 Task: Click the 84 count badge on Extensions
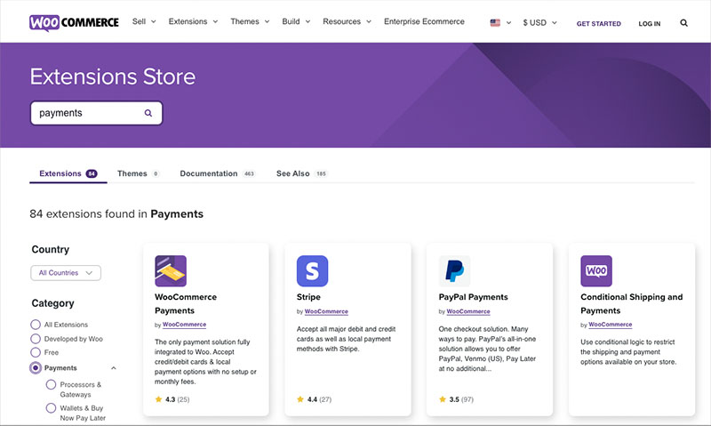(x=92, y=173)
